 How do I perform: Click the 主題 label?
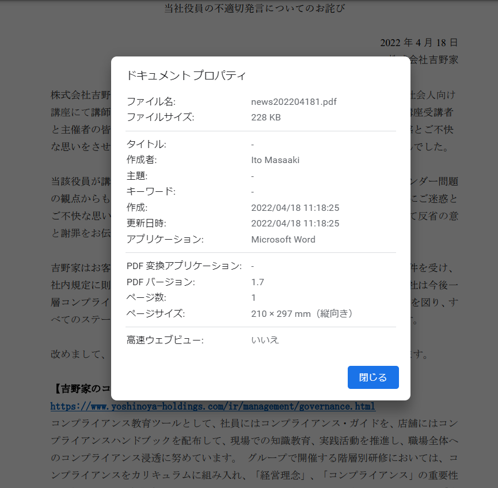coord(137,176)
